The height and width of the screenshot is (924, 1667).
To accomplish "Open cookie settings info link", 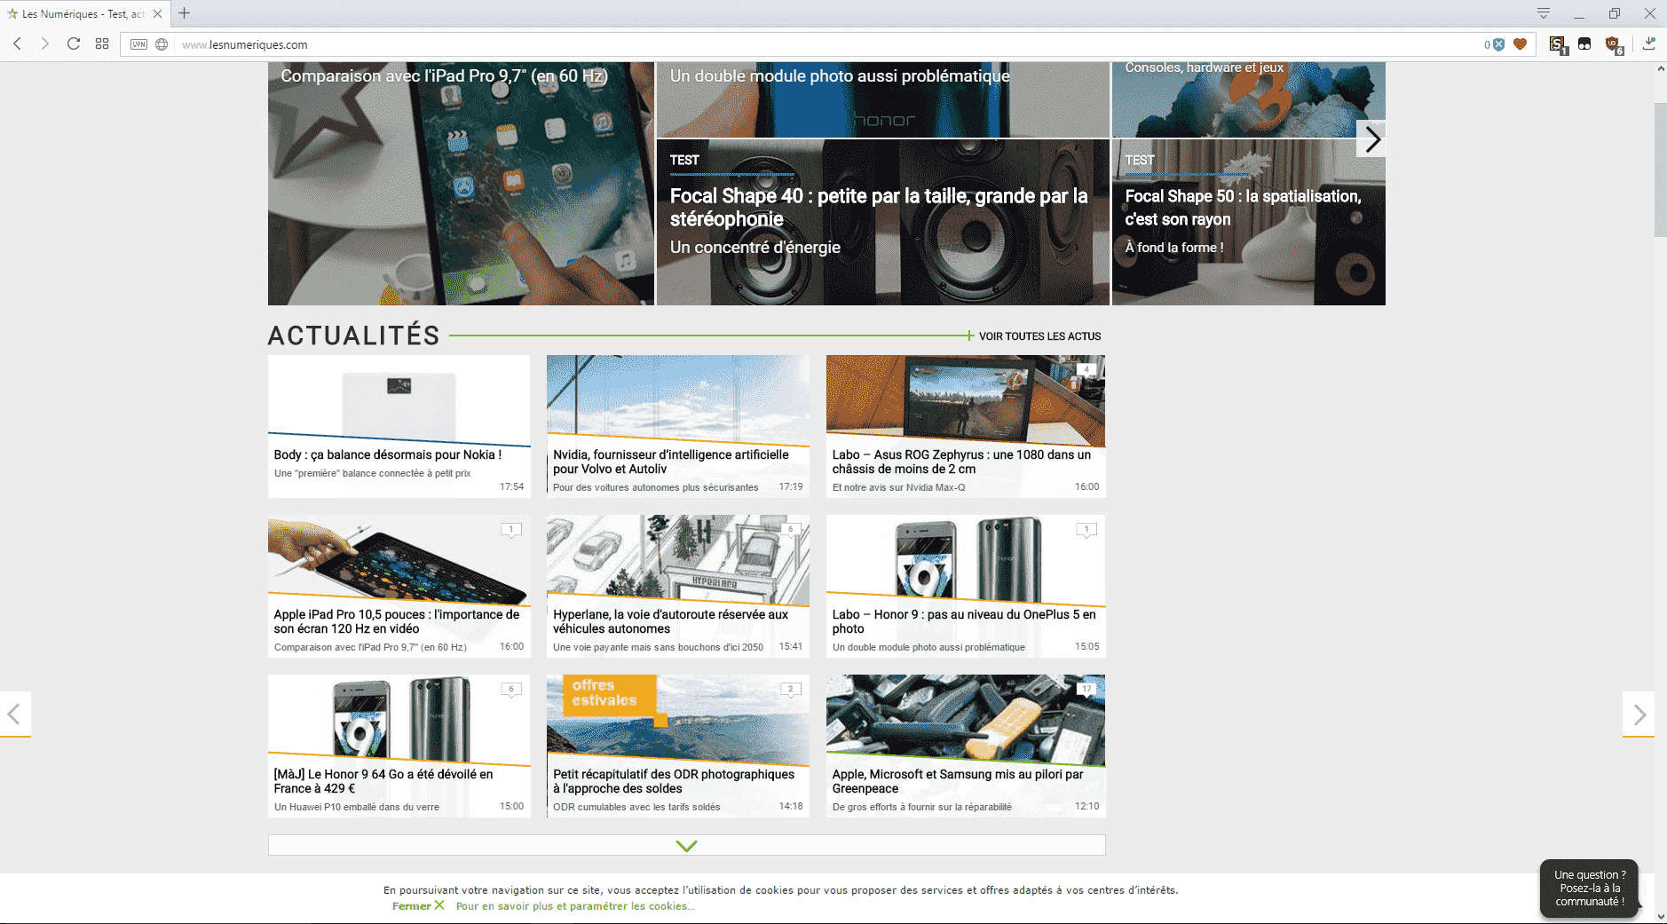I will click(x=575, y=906).
